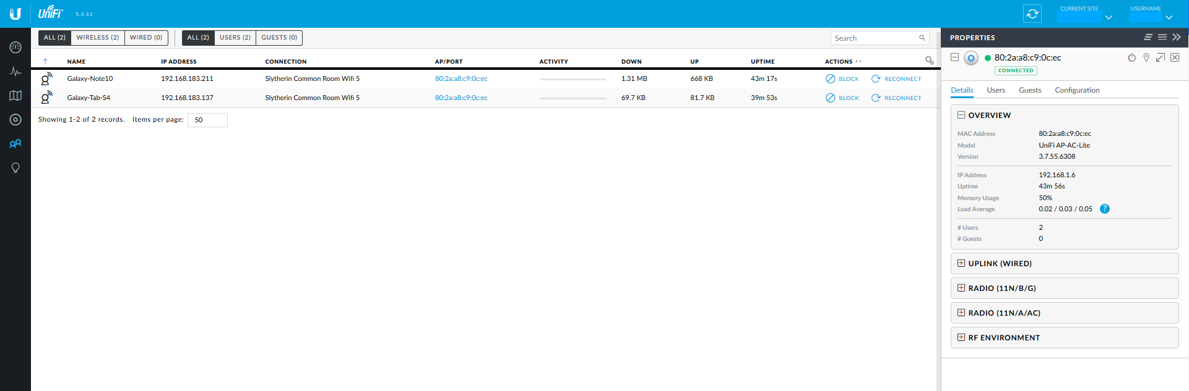This screenshot has height=391, width=1189.
Task: Click the Search input field
Action: [874, 38]
